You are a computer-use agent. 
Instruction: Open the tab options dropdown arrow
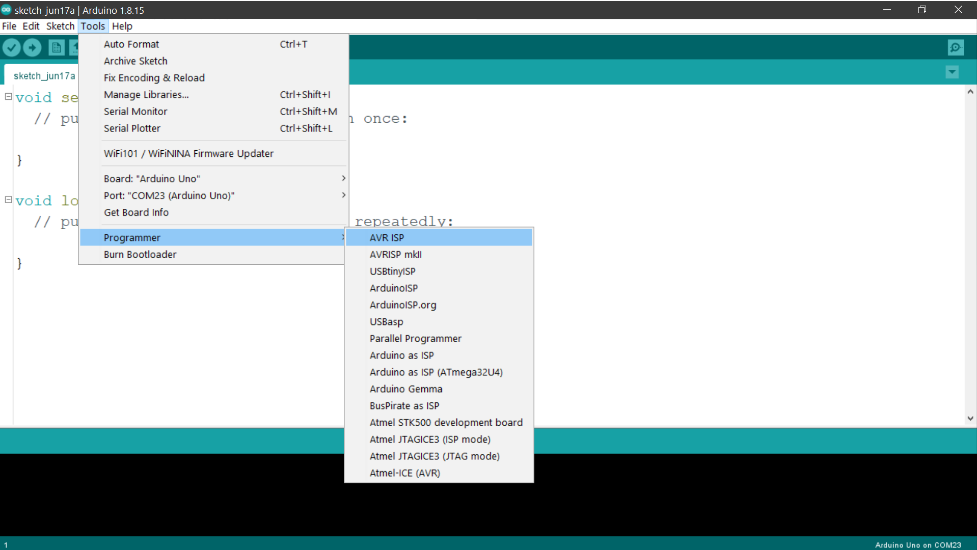(952, 72)
